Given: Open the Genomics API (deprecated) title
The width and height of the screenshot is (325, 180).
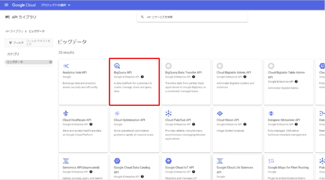Looking at the screenshot, I should [x=81, y=168].
